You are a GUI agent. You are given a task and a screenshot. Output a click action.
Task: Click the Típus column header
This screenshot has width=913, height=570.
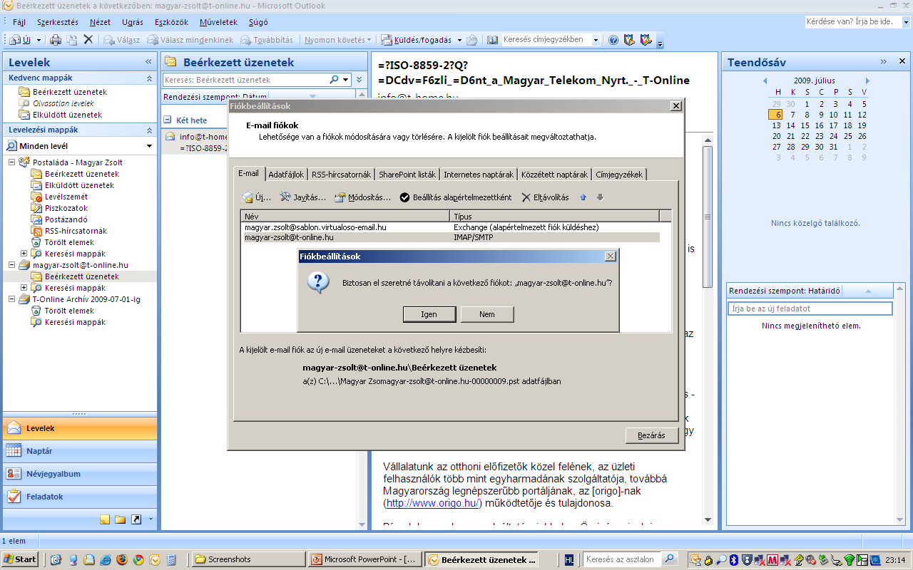(x=555, y=216)
